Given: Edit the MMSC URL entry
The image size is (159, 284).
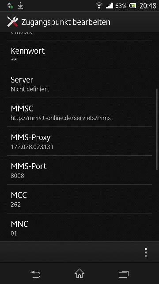Looking at the screenshot, I should (79, 112).
